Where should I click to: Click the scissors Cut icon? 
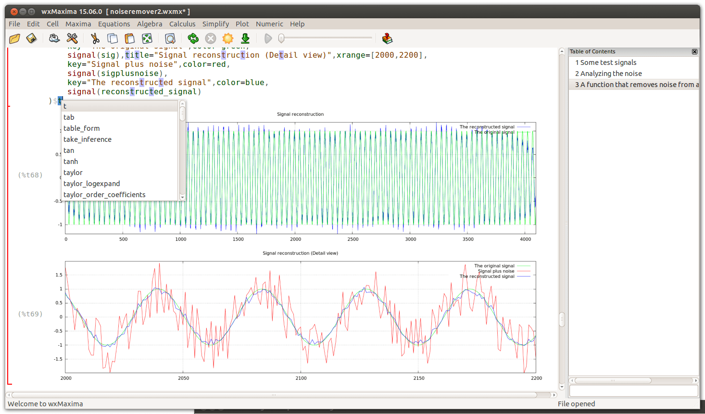pyautogui.click(x=95, y=38)
